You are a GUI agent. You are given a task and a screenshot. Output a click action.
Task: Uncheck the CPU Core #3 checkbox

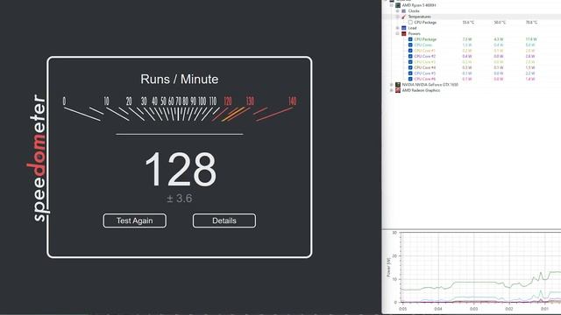click(x=410, y=62)
